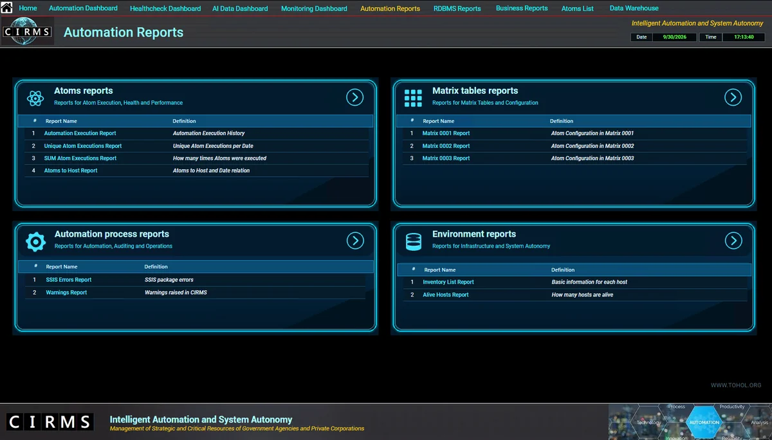Screen dimensions: 772x440
Task: Expand Atoms reports with arrow button
Action: (355, 97)
